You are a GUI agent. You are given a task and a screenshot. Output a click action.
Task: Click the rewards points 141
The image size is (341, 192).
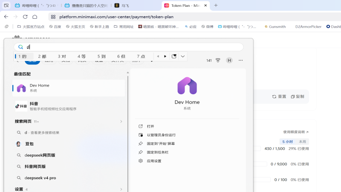[x=209, y=61]
